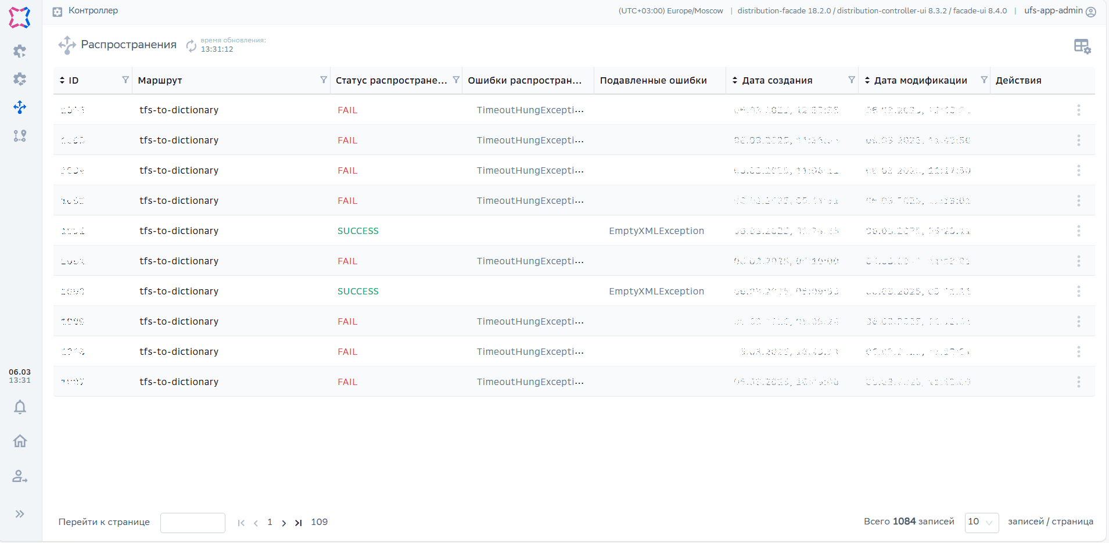This screenshot has width=1109, height=543.
Task: Open the notifications bell in sidebar
Action: (x=20, y=407)
